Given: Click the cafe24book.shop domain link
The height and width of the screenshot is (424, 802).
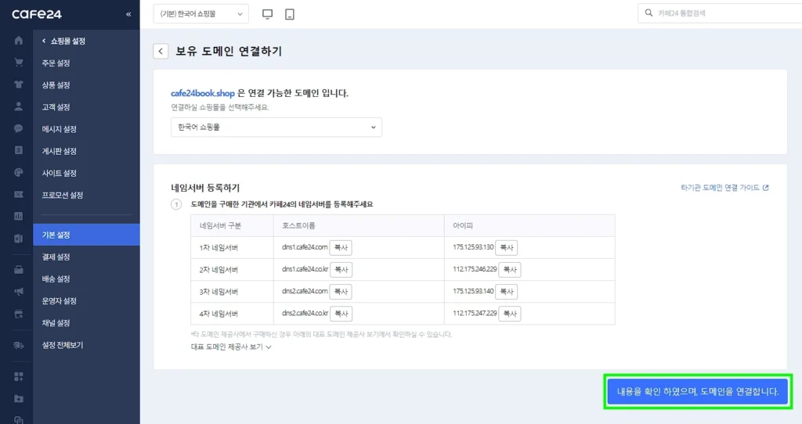Looking at the screenshot, I should (203, 93).
